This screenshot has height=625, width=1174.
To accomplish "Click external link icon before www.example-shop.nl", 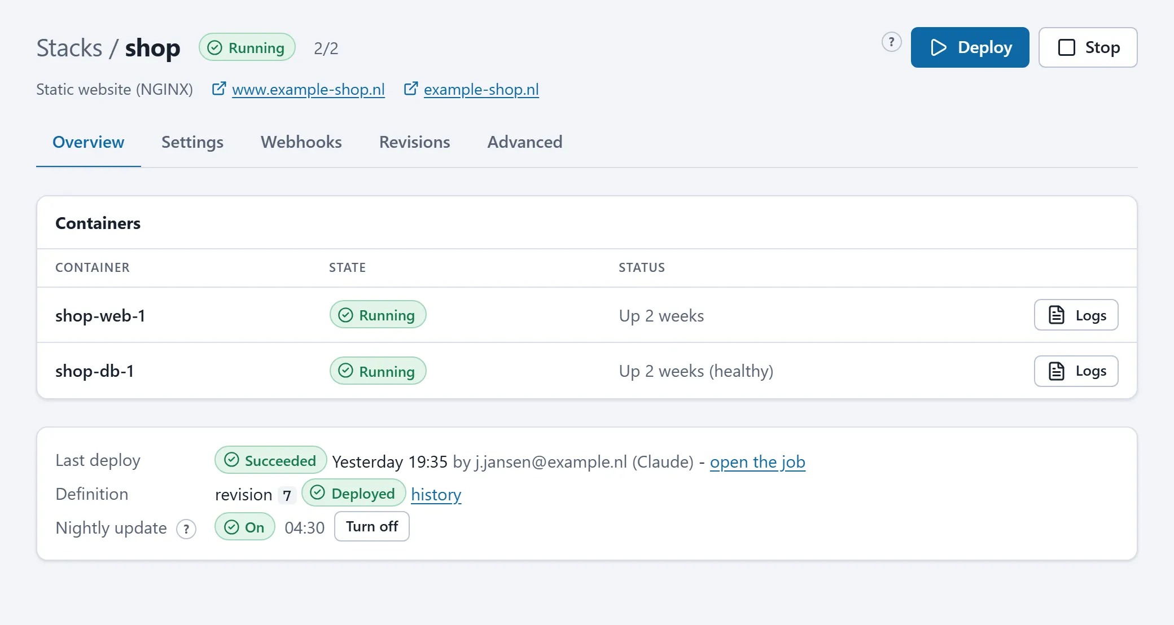I will tap(219, 89).
